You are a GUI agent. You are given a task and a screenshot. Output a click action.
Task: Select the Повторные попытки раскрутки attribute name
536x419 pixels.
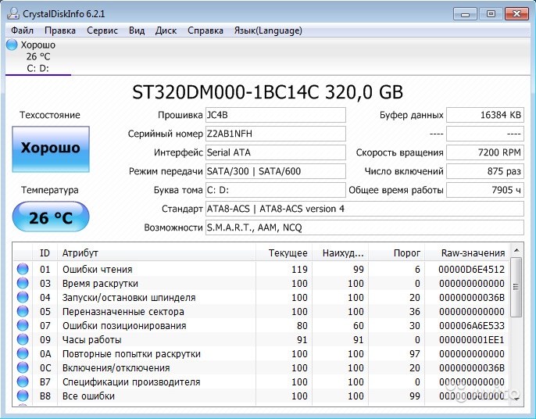coord(131,353)
